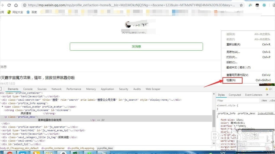View site information icon in address bar

coord(24,5)
